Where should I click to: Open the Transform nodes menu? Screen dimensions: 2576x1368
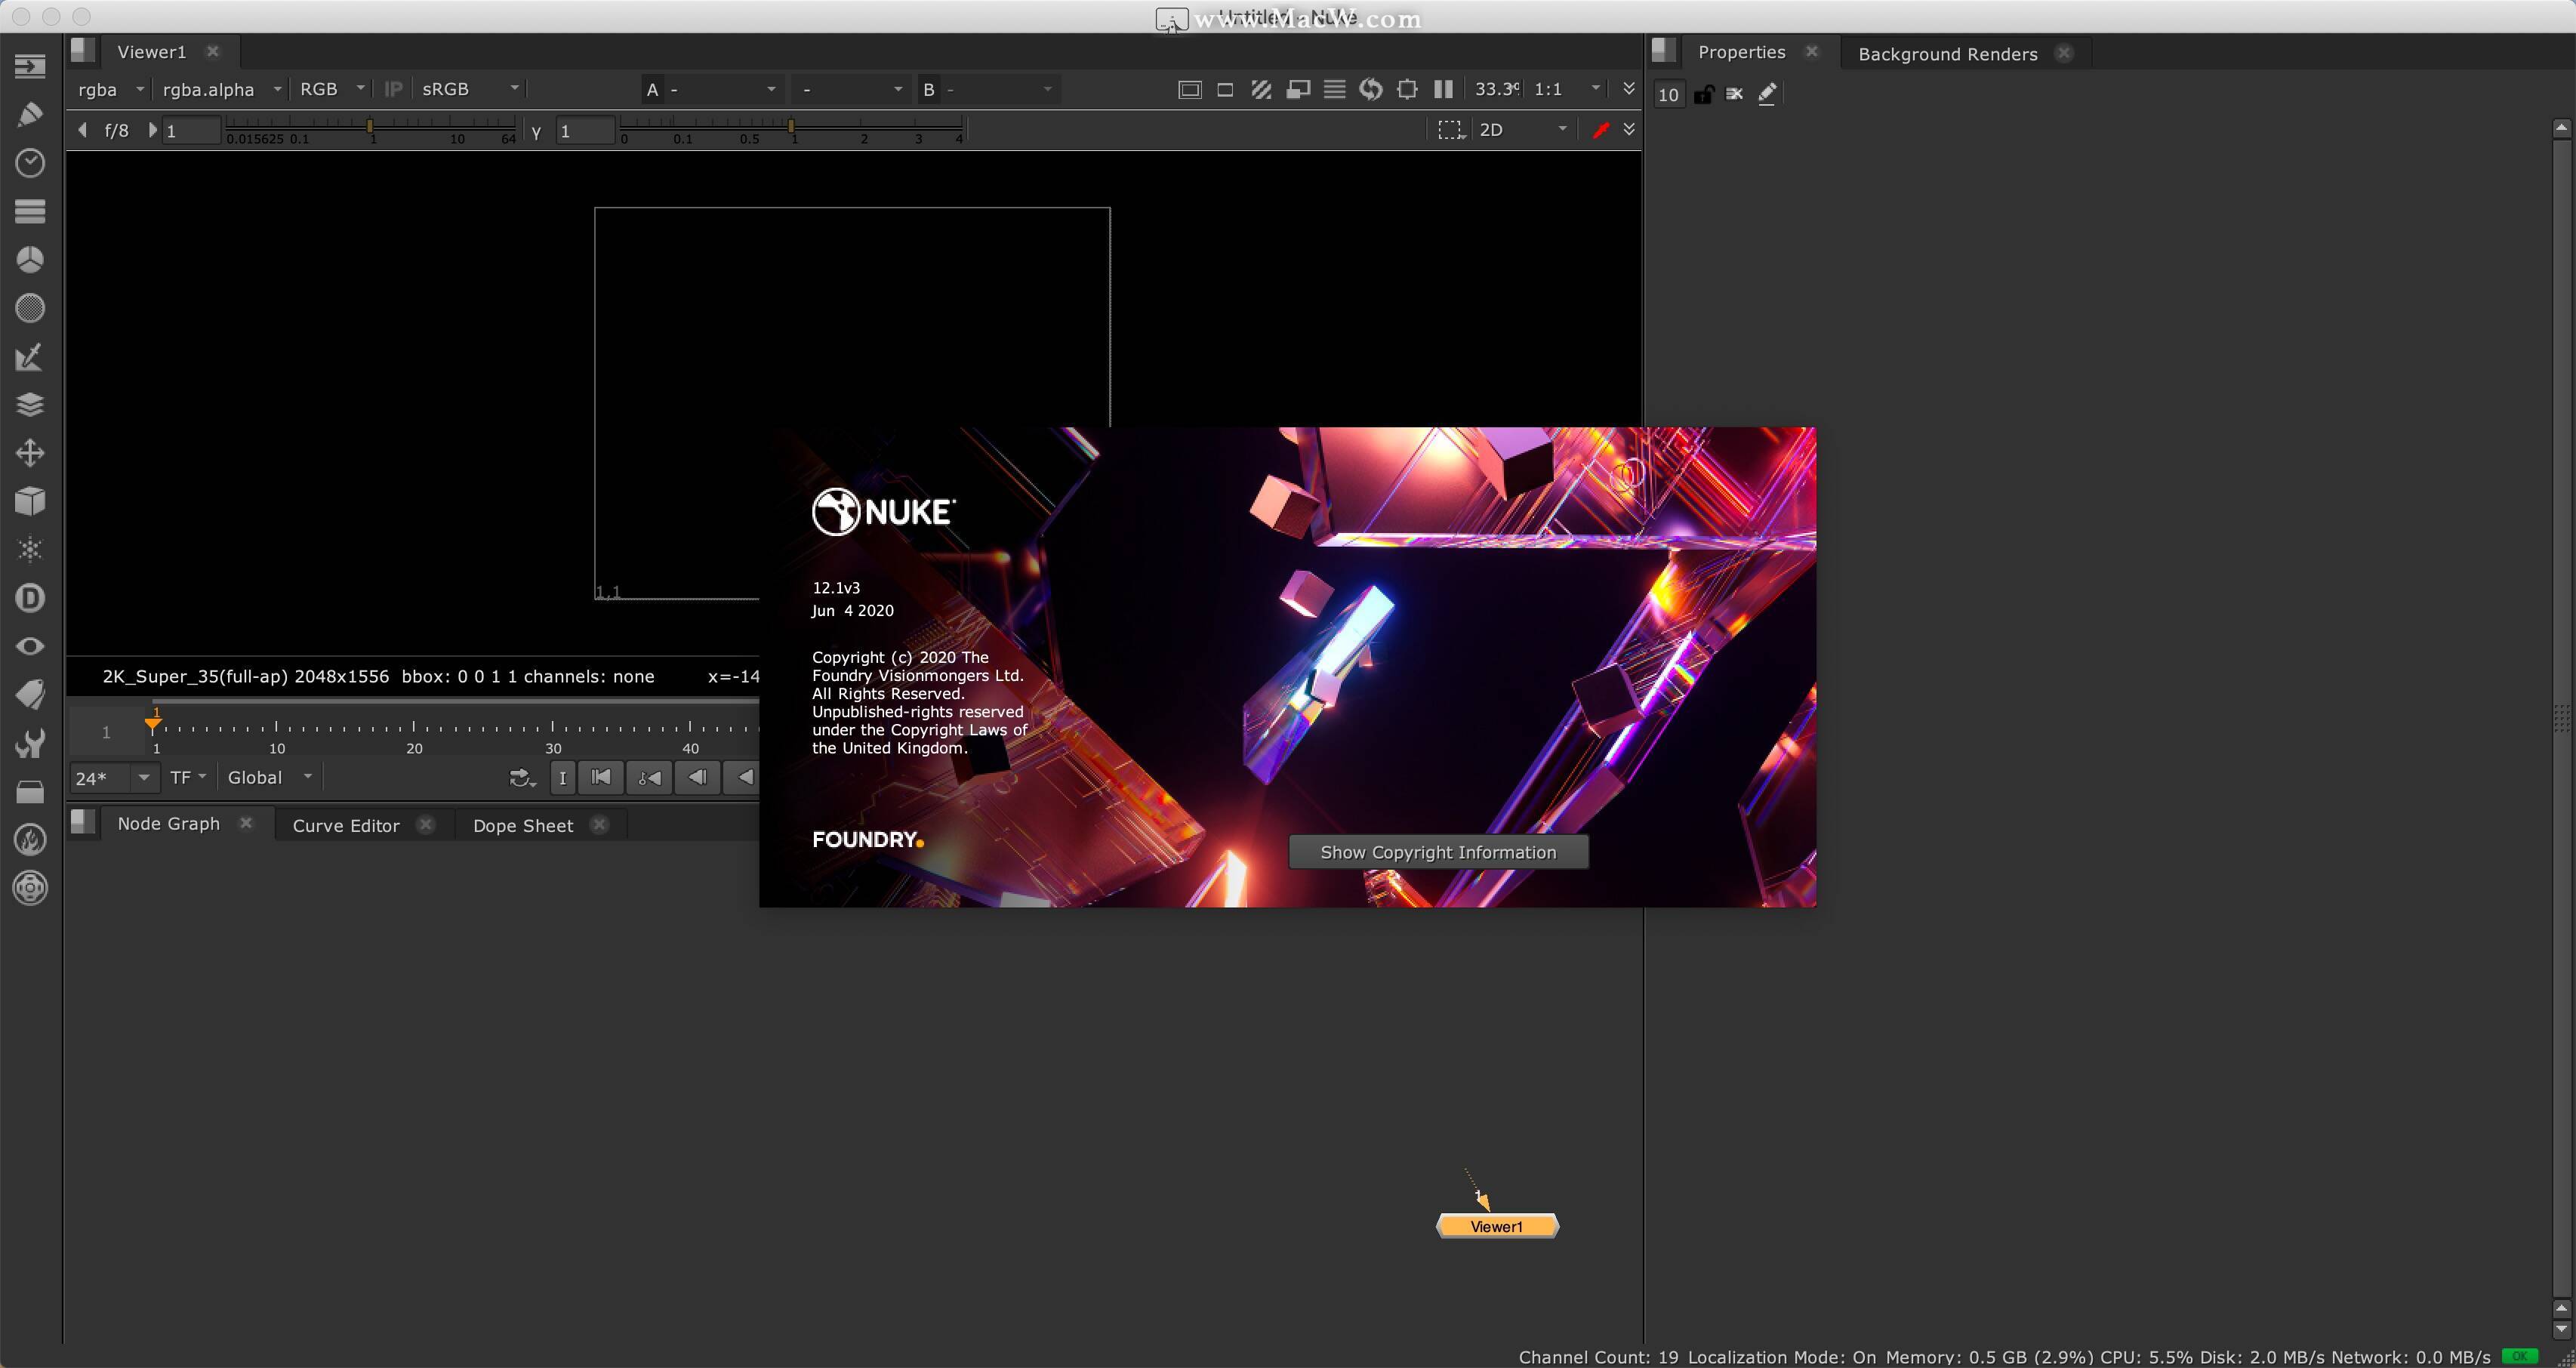pos(30,452)
